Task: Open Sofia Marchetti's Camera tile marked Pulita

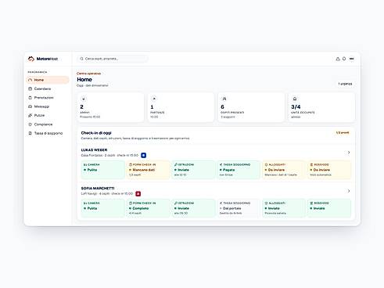Action: pyautogui.click(x=103, y=208)
